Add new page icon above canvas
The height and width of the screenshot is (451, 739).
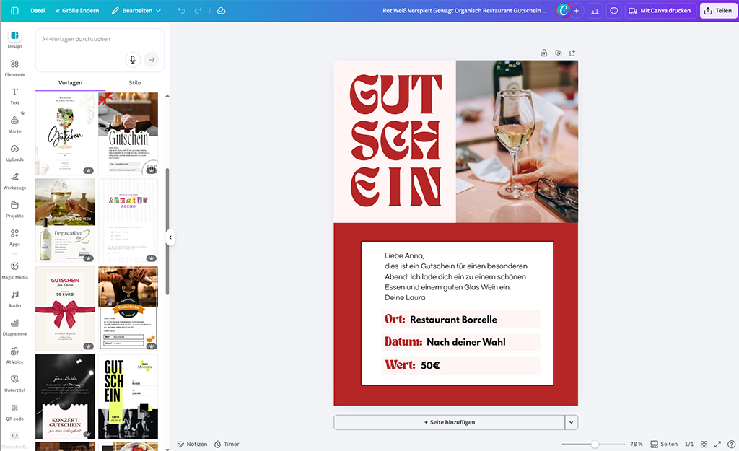[572, 53]
